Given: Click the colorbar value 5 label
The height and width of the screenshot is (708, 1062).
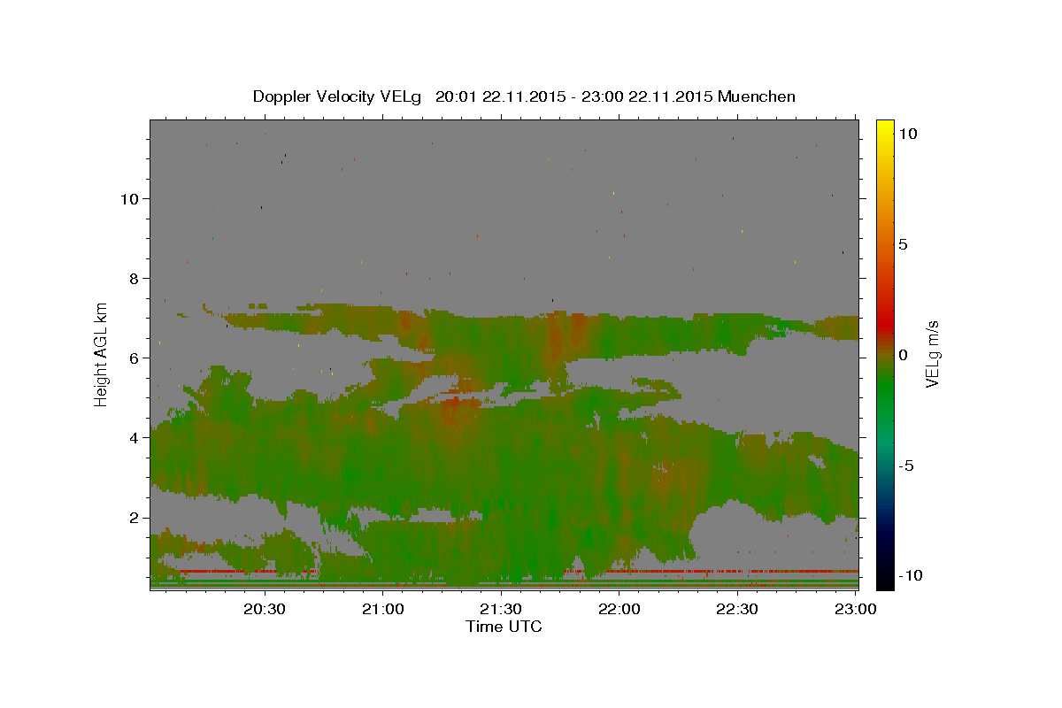Looking at the screenshot, I should point(904,244).
